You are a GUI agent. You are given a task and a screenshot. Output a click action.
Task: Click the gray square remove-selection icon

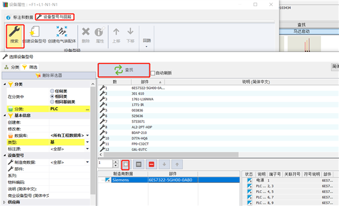coord(139,165)
